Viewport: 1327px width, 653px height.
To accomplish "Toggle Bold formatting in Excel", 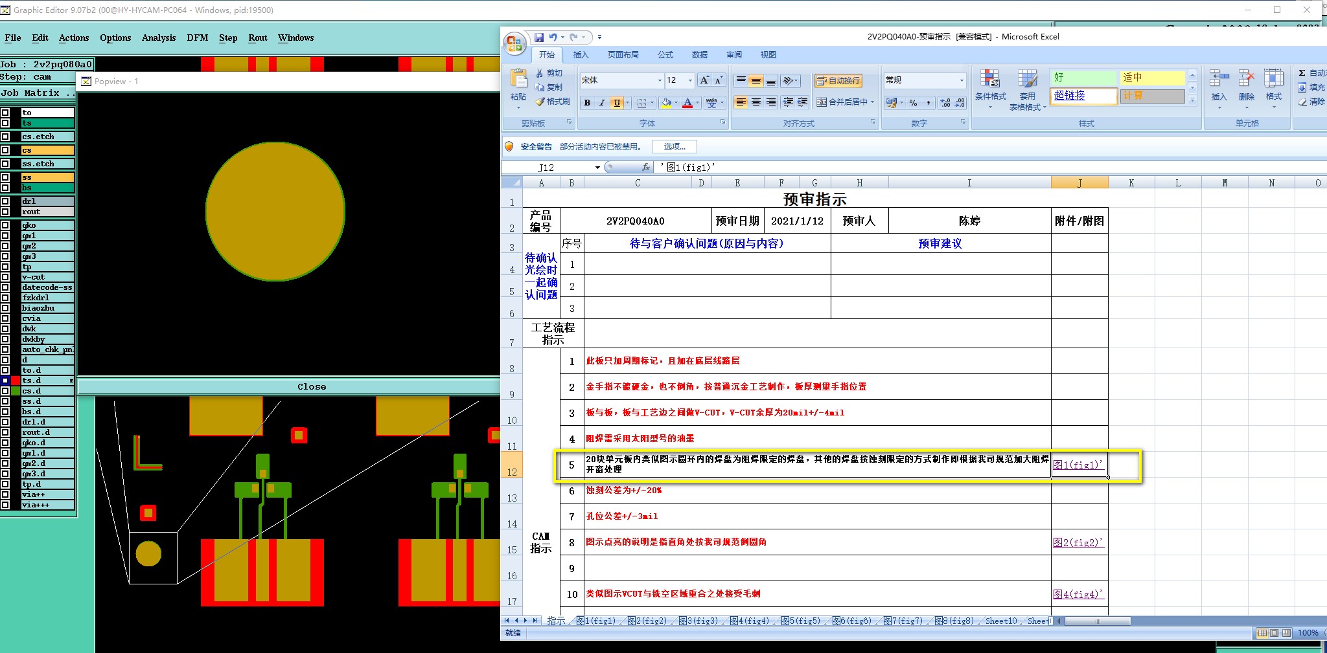I will pos(587,103).
